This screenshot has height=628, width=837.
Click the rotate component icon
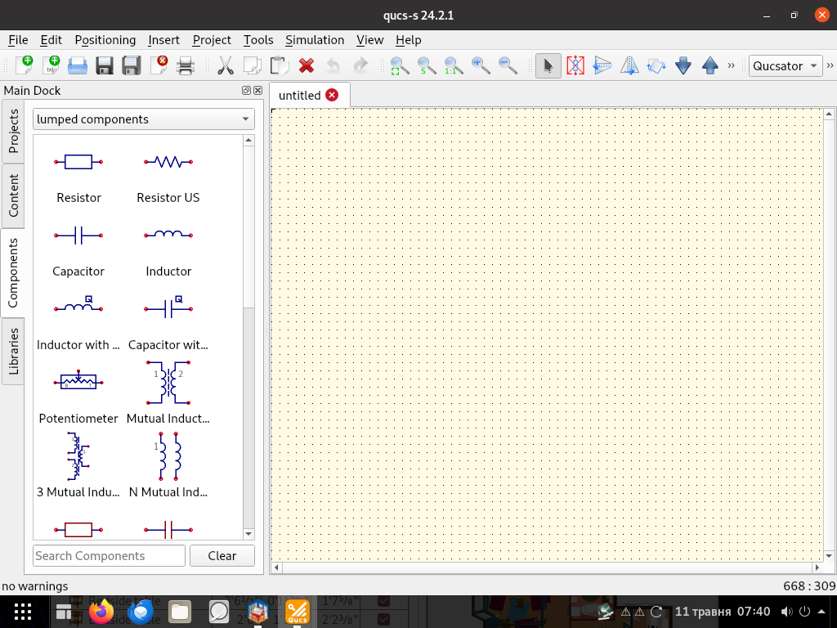tap(656, 65)
